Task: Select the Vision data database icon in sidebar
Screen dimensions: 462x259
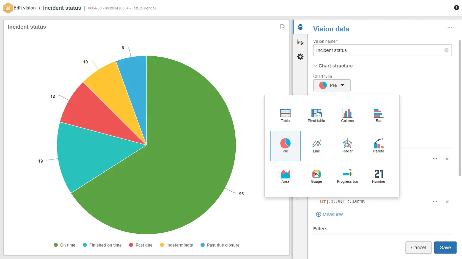Action: [x=300, y=27]
